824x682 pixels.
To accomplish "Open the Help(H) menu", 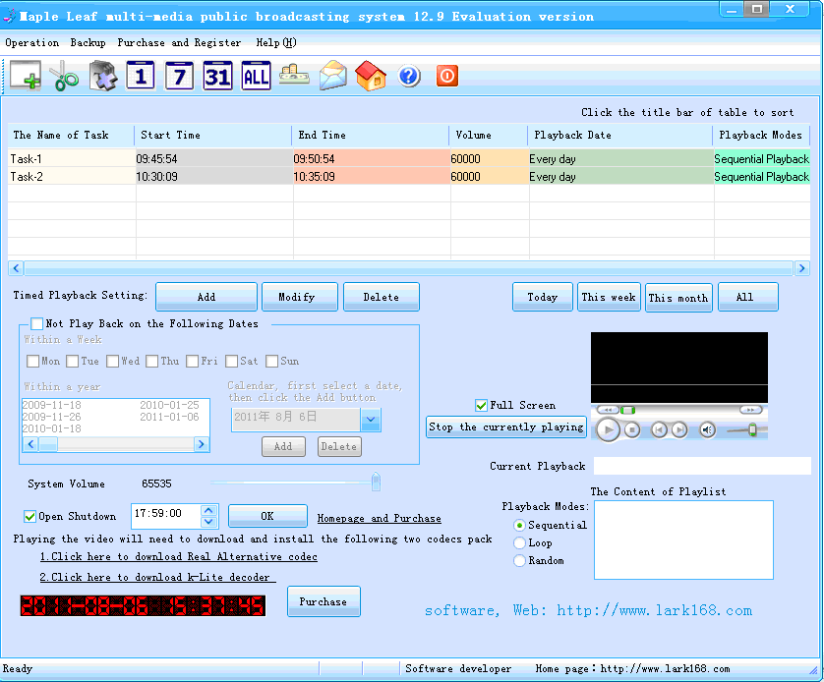I will [276, 42].
